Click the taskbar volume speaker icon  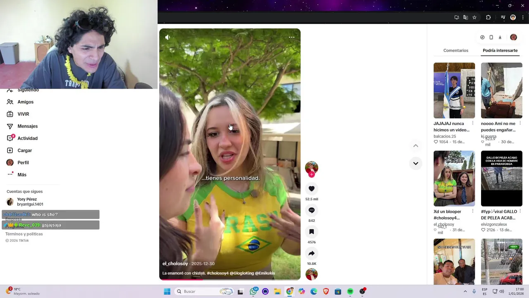pos(502,291)
